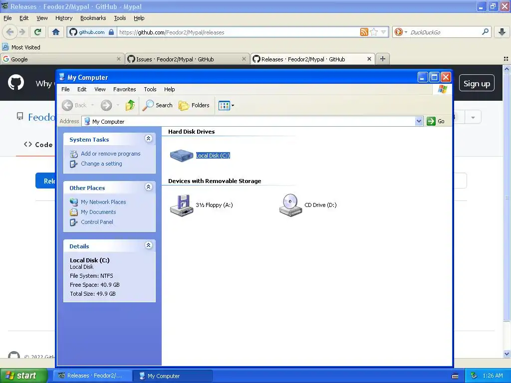This screenshot has height=383, width=511.
Task: Open Help menu in My Computer
Action: 170,89
